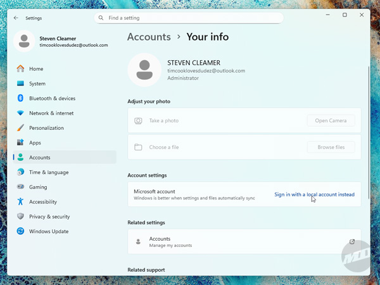Select Time & language in sidebar
Viewport: 380px width, 285px height.
coord(49,172)
